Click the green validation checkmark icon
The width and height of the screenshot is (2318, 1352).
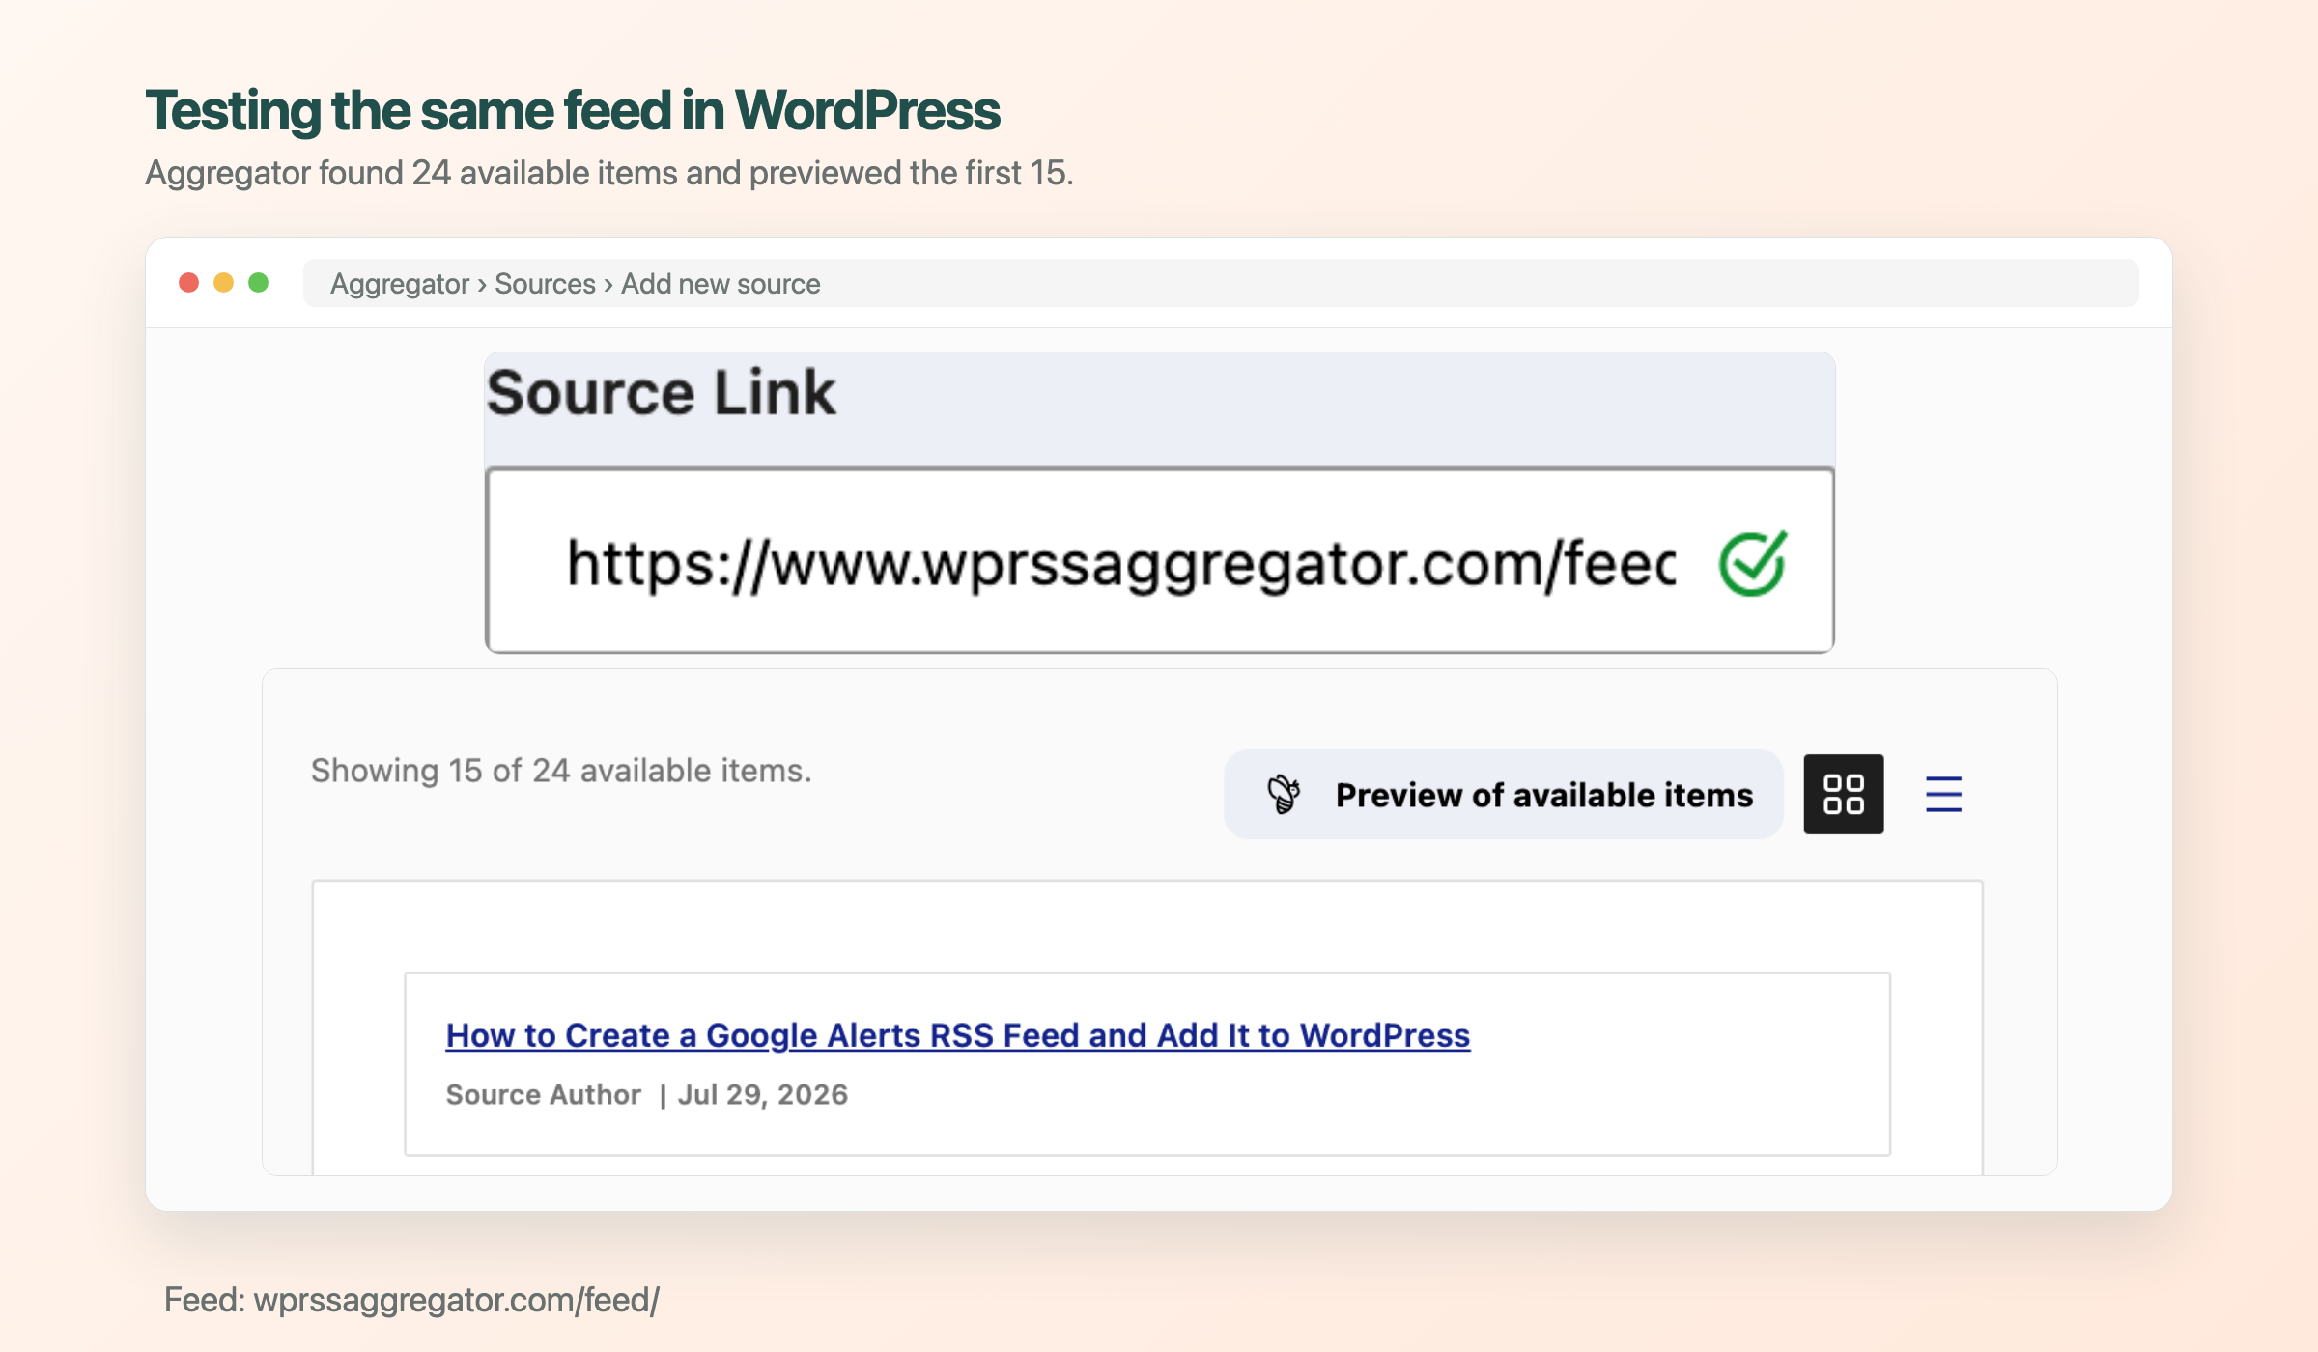pos(1753,563)
